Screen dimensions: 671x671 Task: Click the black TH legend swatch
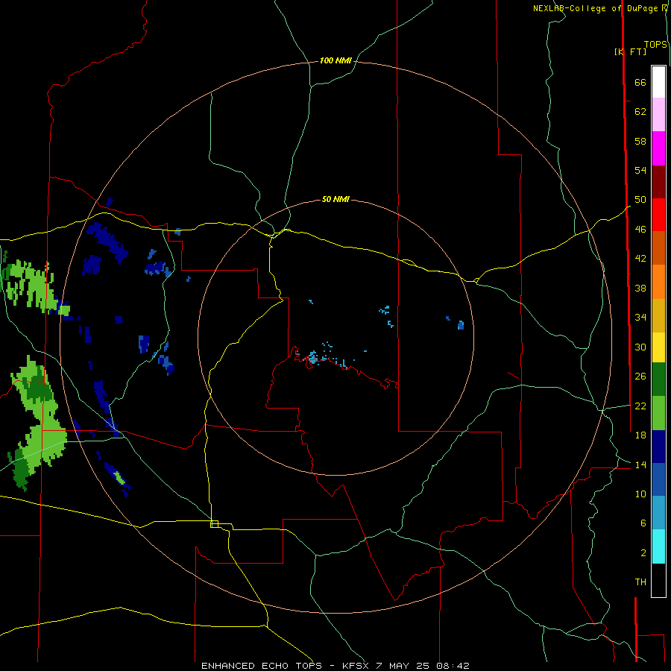point(658,580)
